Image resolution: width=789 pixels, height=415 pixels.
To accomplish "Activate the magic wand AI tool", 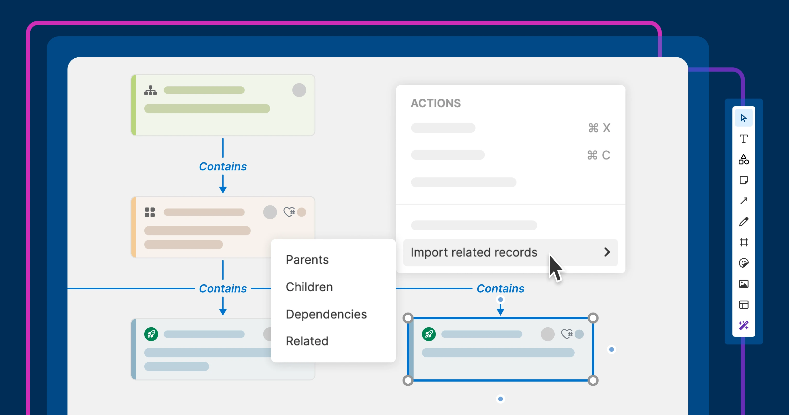I will (743, 325).
